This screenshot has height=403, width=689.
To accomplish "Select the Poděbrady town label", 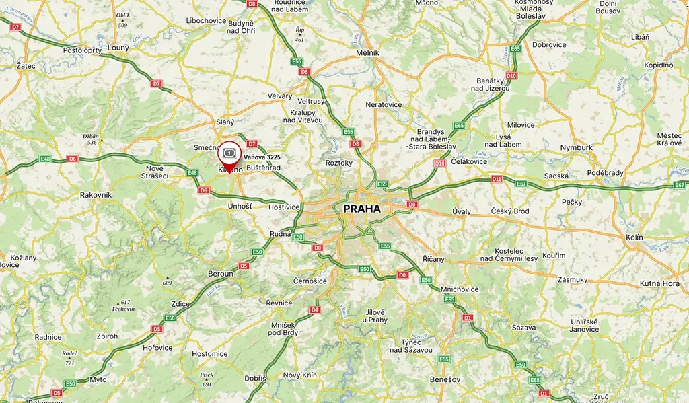I will (605, 173).
